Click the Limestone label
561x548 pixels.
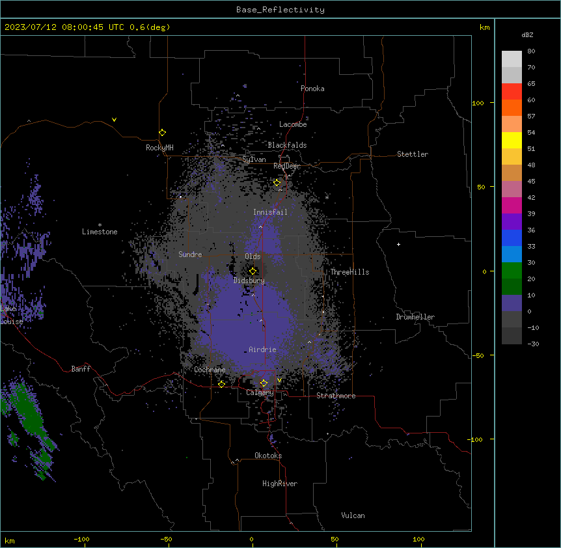pos(100,232)
